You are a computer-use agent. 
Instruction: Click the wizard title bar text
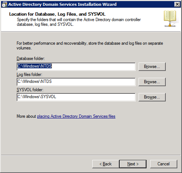coord(62,4)
